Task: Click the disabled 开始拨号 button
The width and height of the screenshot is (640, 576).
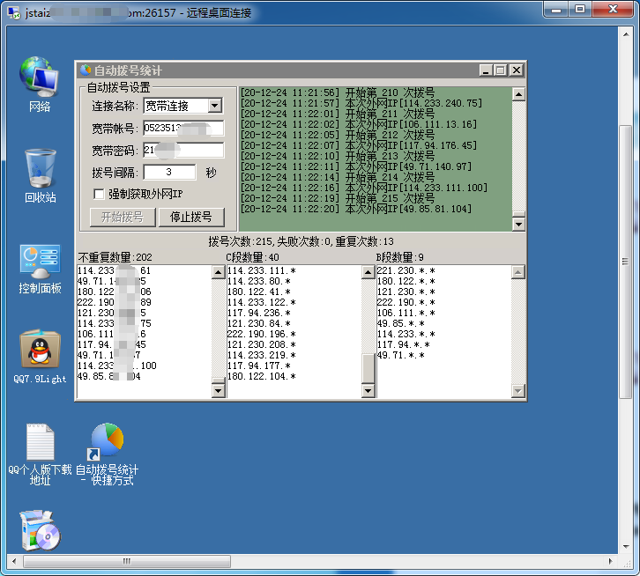Action: point(123,217)
